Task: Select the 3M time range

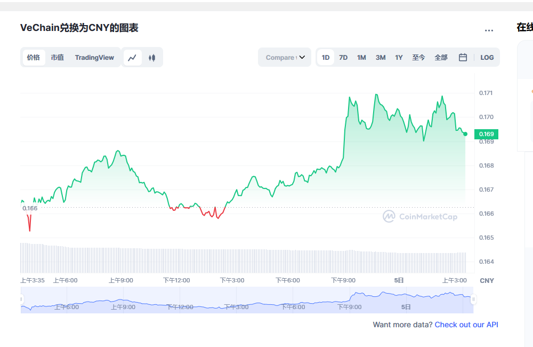Action: pyautogui.click(x=381, y=57)
